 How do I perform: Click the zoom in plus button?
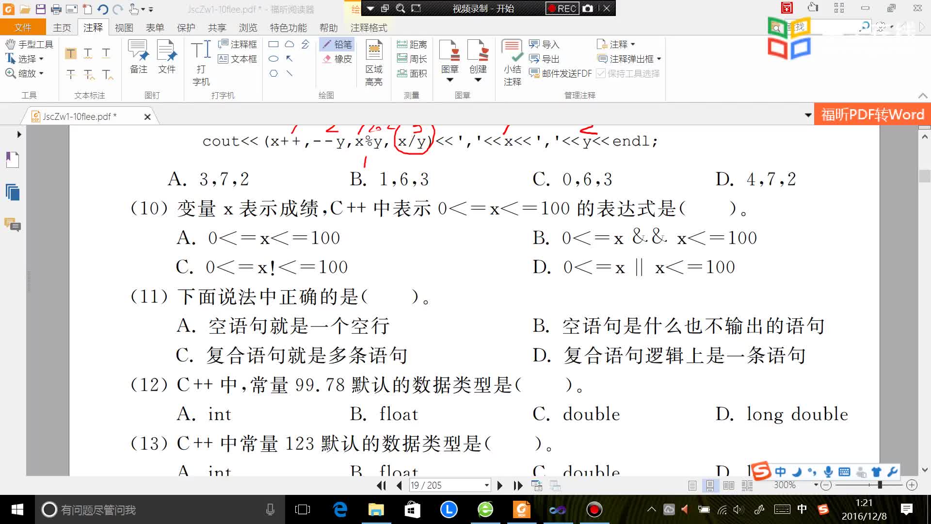[x=912, y=485]
